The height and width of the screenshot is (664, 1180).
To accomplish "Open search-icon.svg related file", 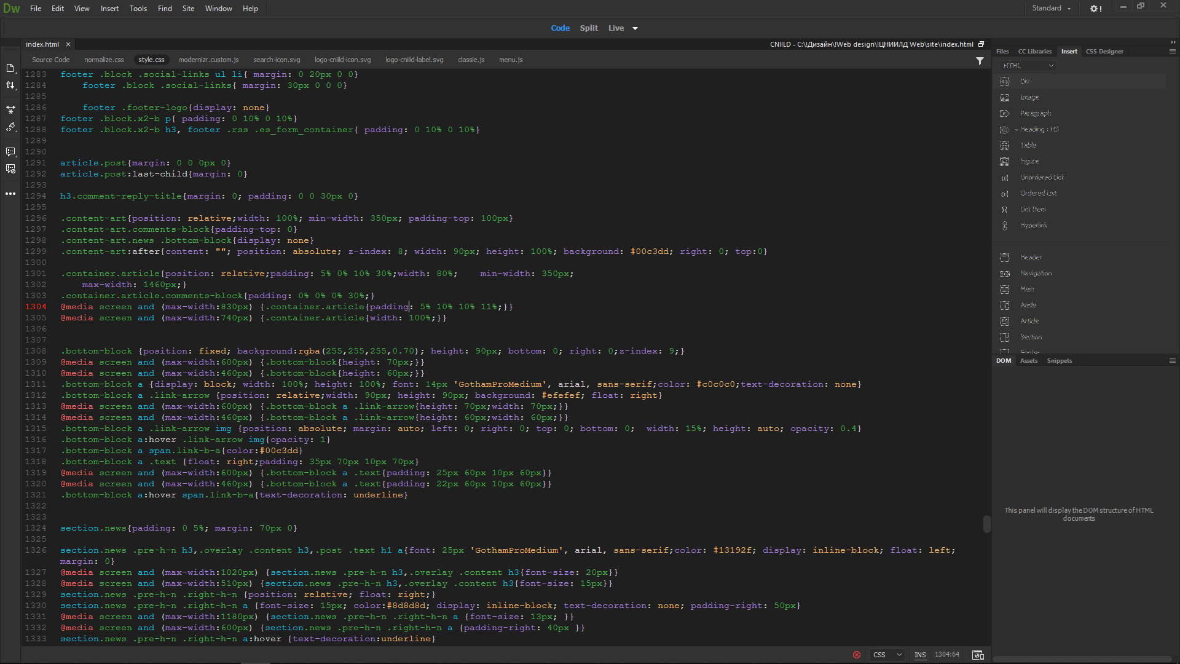I will pos(277,60).
